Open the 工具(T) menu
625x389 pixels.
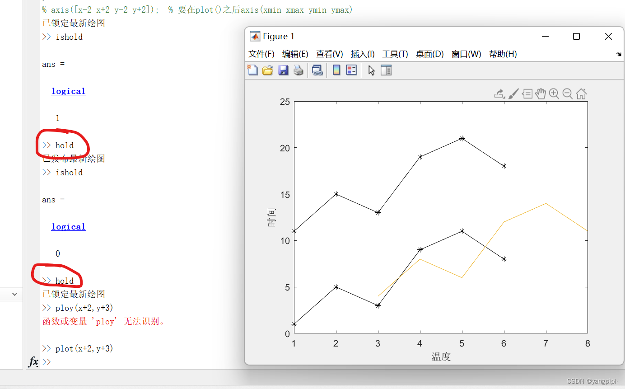pos(395,54)
